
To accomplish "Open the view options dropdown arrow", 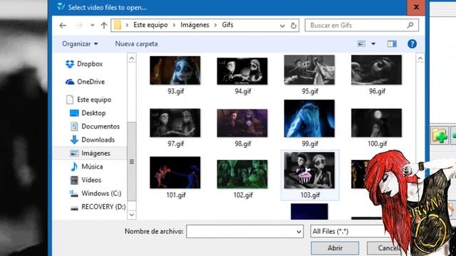I will pyautogui.click(x=373, y=44).
